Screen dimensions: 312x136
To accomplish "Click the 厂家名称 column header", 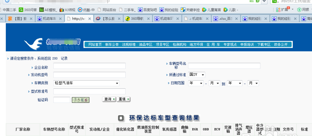I will click(23, 129).
